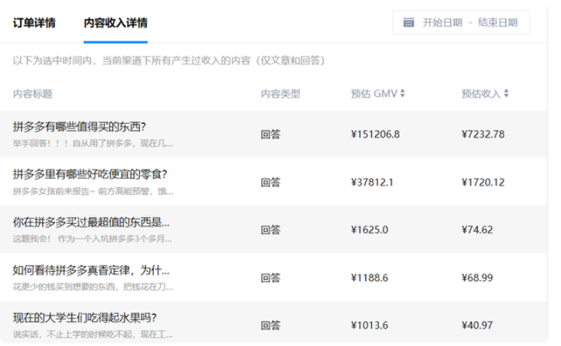Click 回答 type in 好吃便宜的零食 row
The width and height of the screenshot is (561, 346).
coord(270,183)
